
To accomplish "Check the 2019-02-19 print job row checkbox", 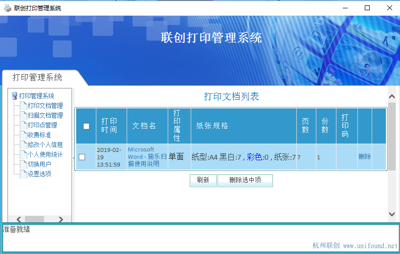I will pos(82,157).
